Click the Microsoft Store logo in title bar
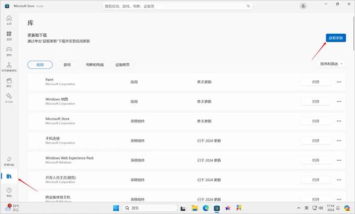The width and height of the screenshot is (355, 214). pos(7,6)
